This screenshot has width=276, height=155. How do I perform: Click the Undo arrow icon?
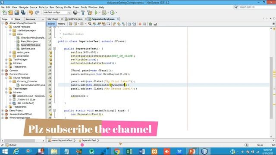pyautogui.click(x=31, y=12)
